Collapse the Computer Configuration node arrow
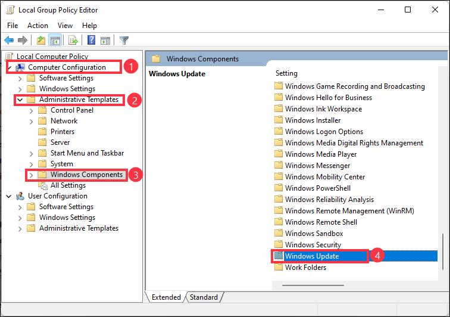The image size is (450, 317). tap(10, 68)
